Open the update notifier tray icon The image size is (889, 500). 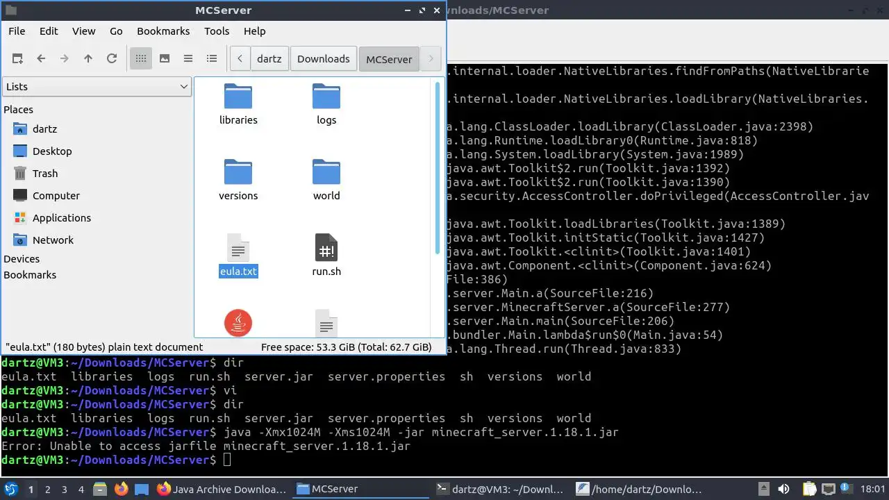pos(847,489)
